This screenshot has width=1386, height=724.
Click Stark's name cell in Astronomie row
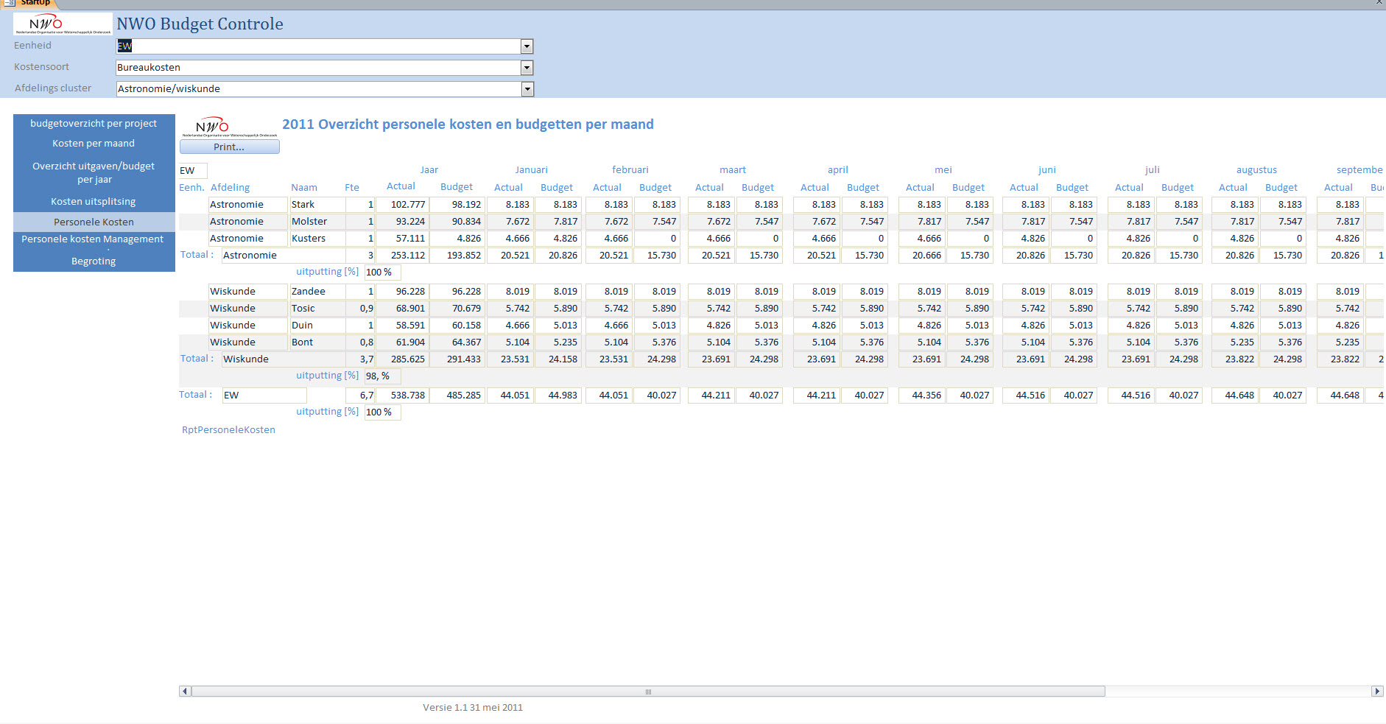(x=317, y=205)
